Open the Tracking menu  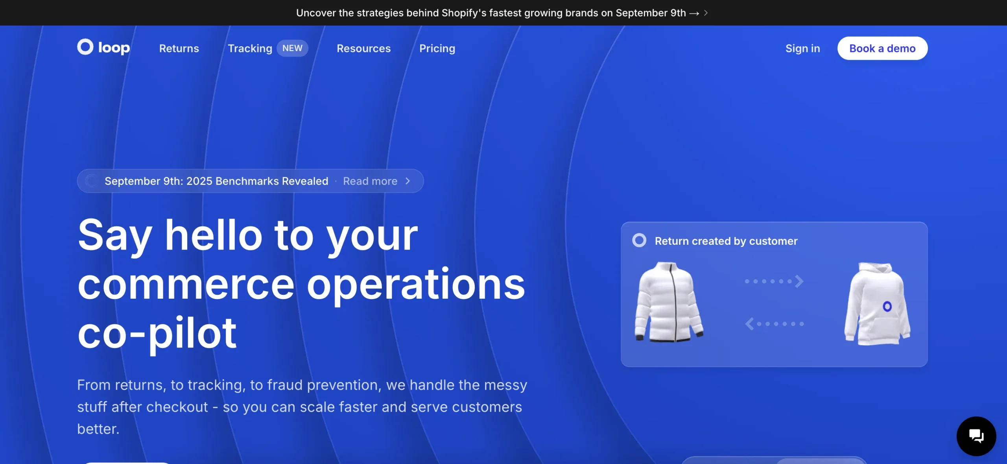pyautogui.click(x=250, y=48)
